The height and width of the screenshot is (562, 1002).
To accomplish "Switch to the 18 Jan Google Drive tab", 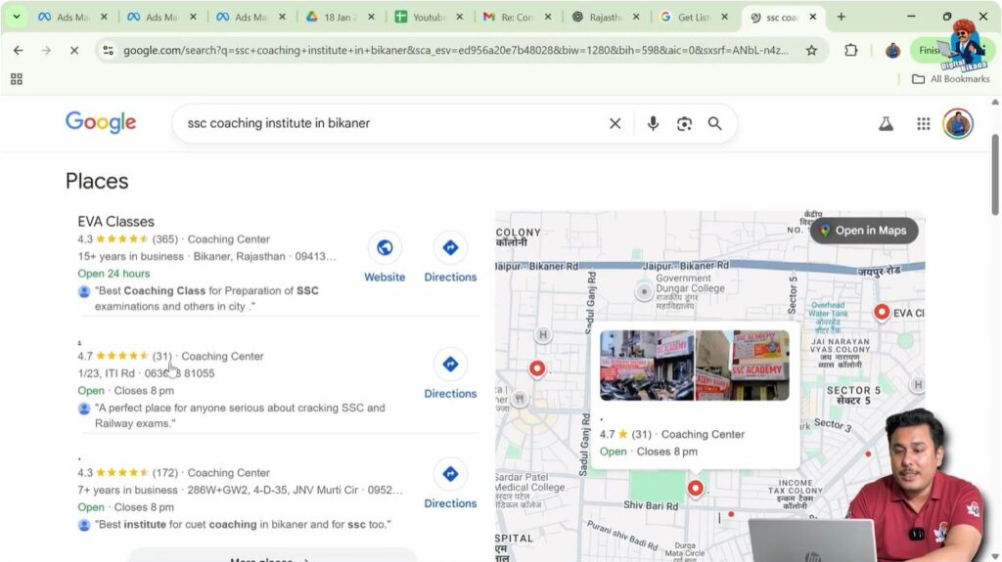I will coord(340,18).
